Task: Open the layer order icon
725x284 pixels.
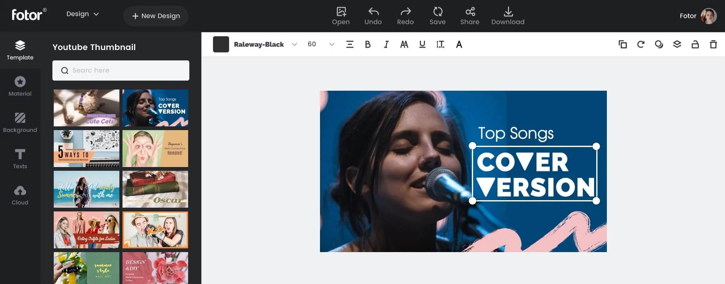Action: click(x=677, y=44)
